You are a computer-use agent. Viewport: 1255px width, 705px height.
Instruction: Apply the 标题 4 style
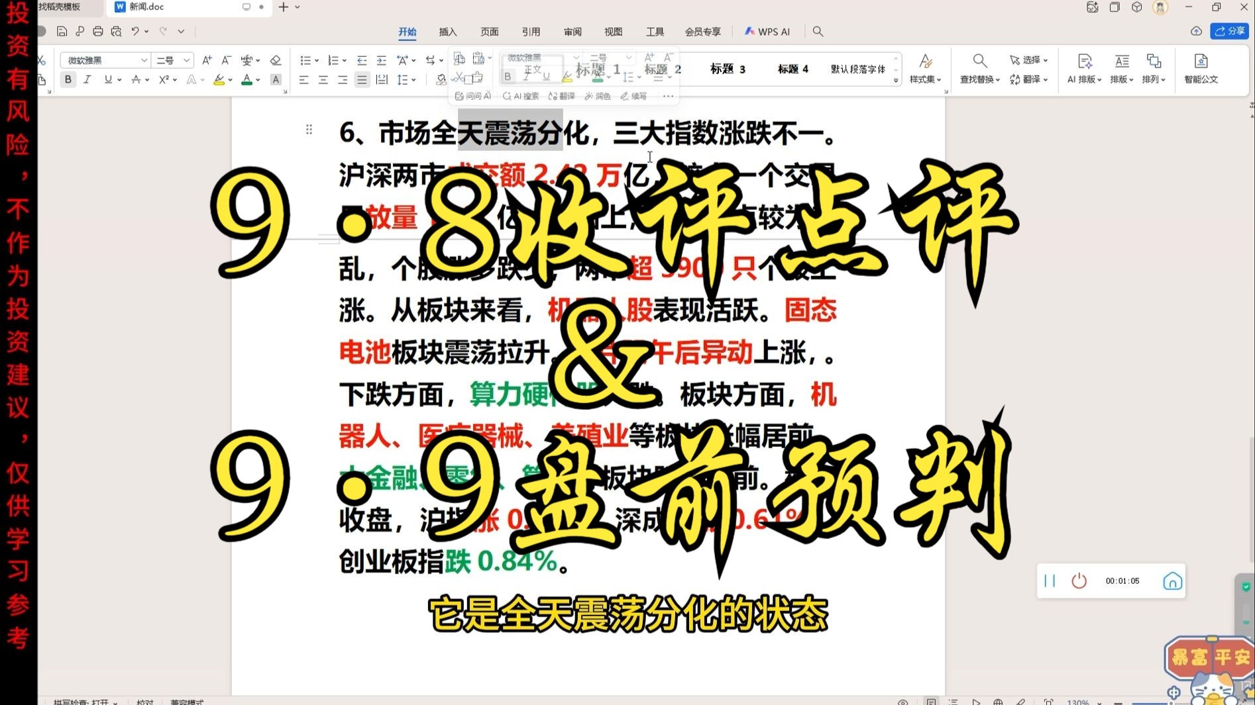792,69
